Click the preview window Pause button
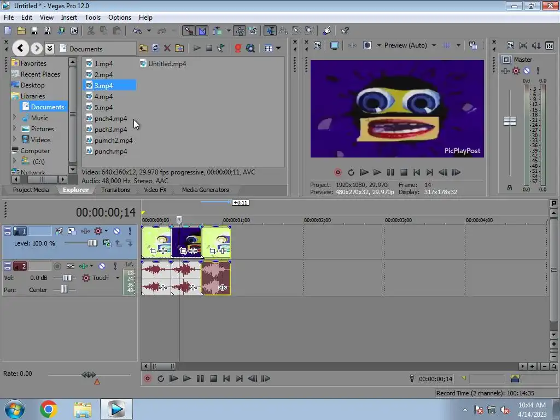This screenshot has height=420, width=560. (390, 172)
